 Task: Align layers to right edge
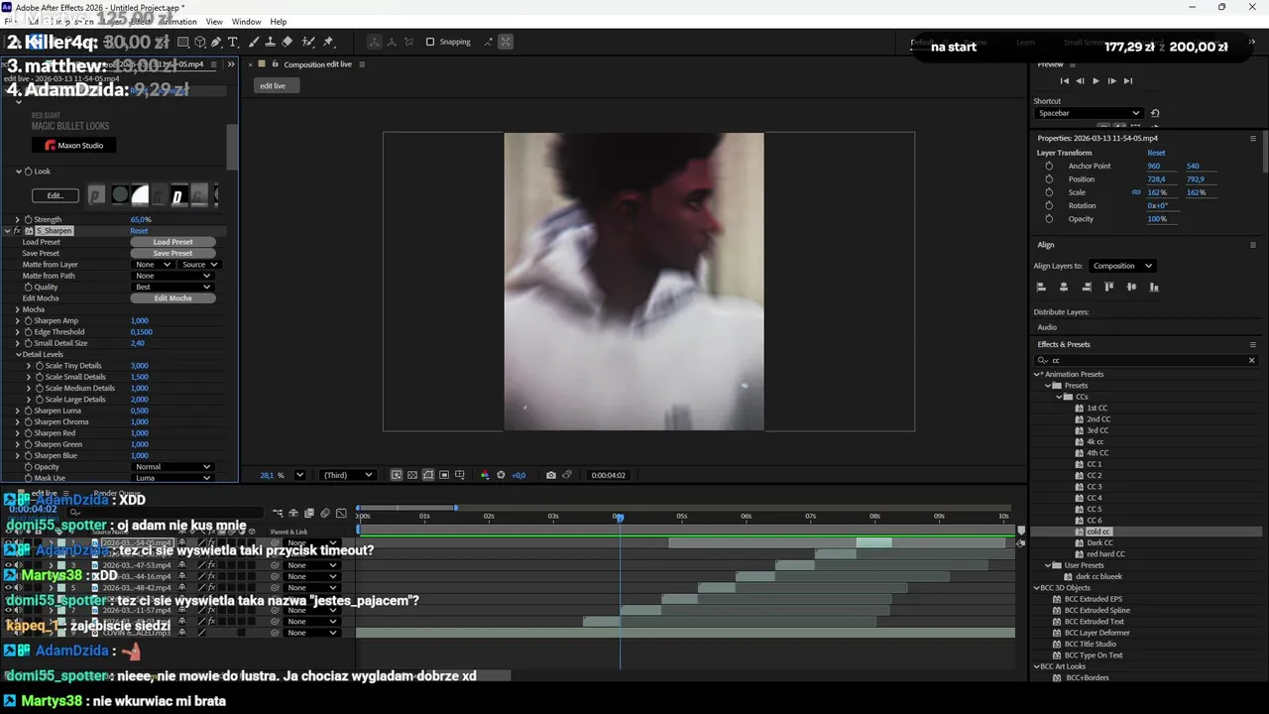point(1087,287)
